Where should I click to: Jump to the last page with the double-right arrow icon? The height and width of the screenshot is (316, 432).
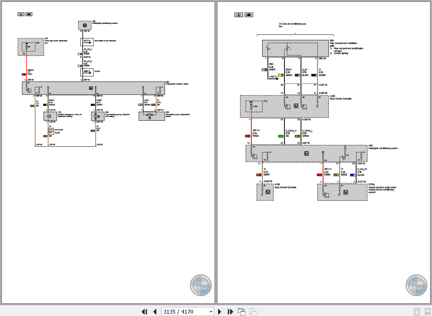230,312
